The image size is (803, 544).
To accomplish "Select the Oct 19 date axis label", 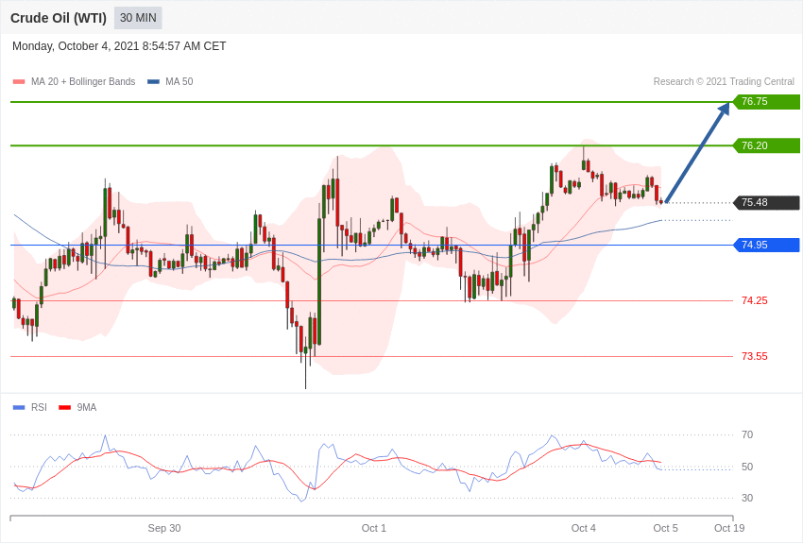I will [x=729, y=528].
